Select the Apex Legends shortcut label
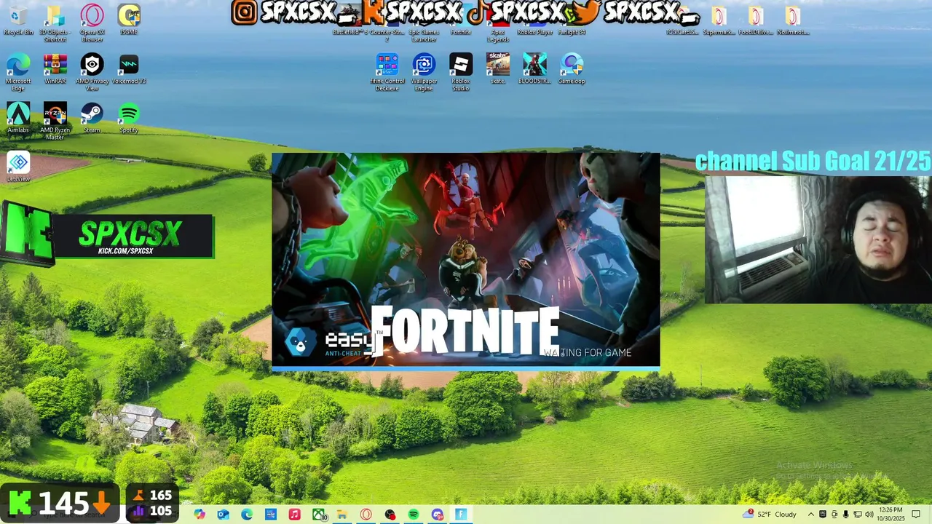 [498, 36]
